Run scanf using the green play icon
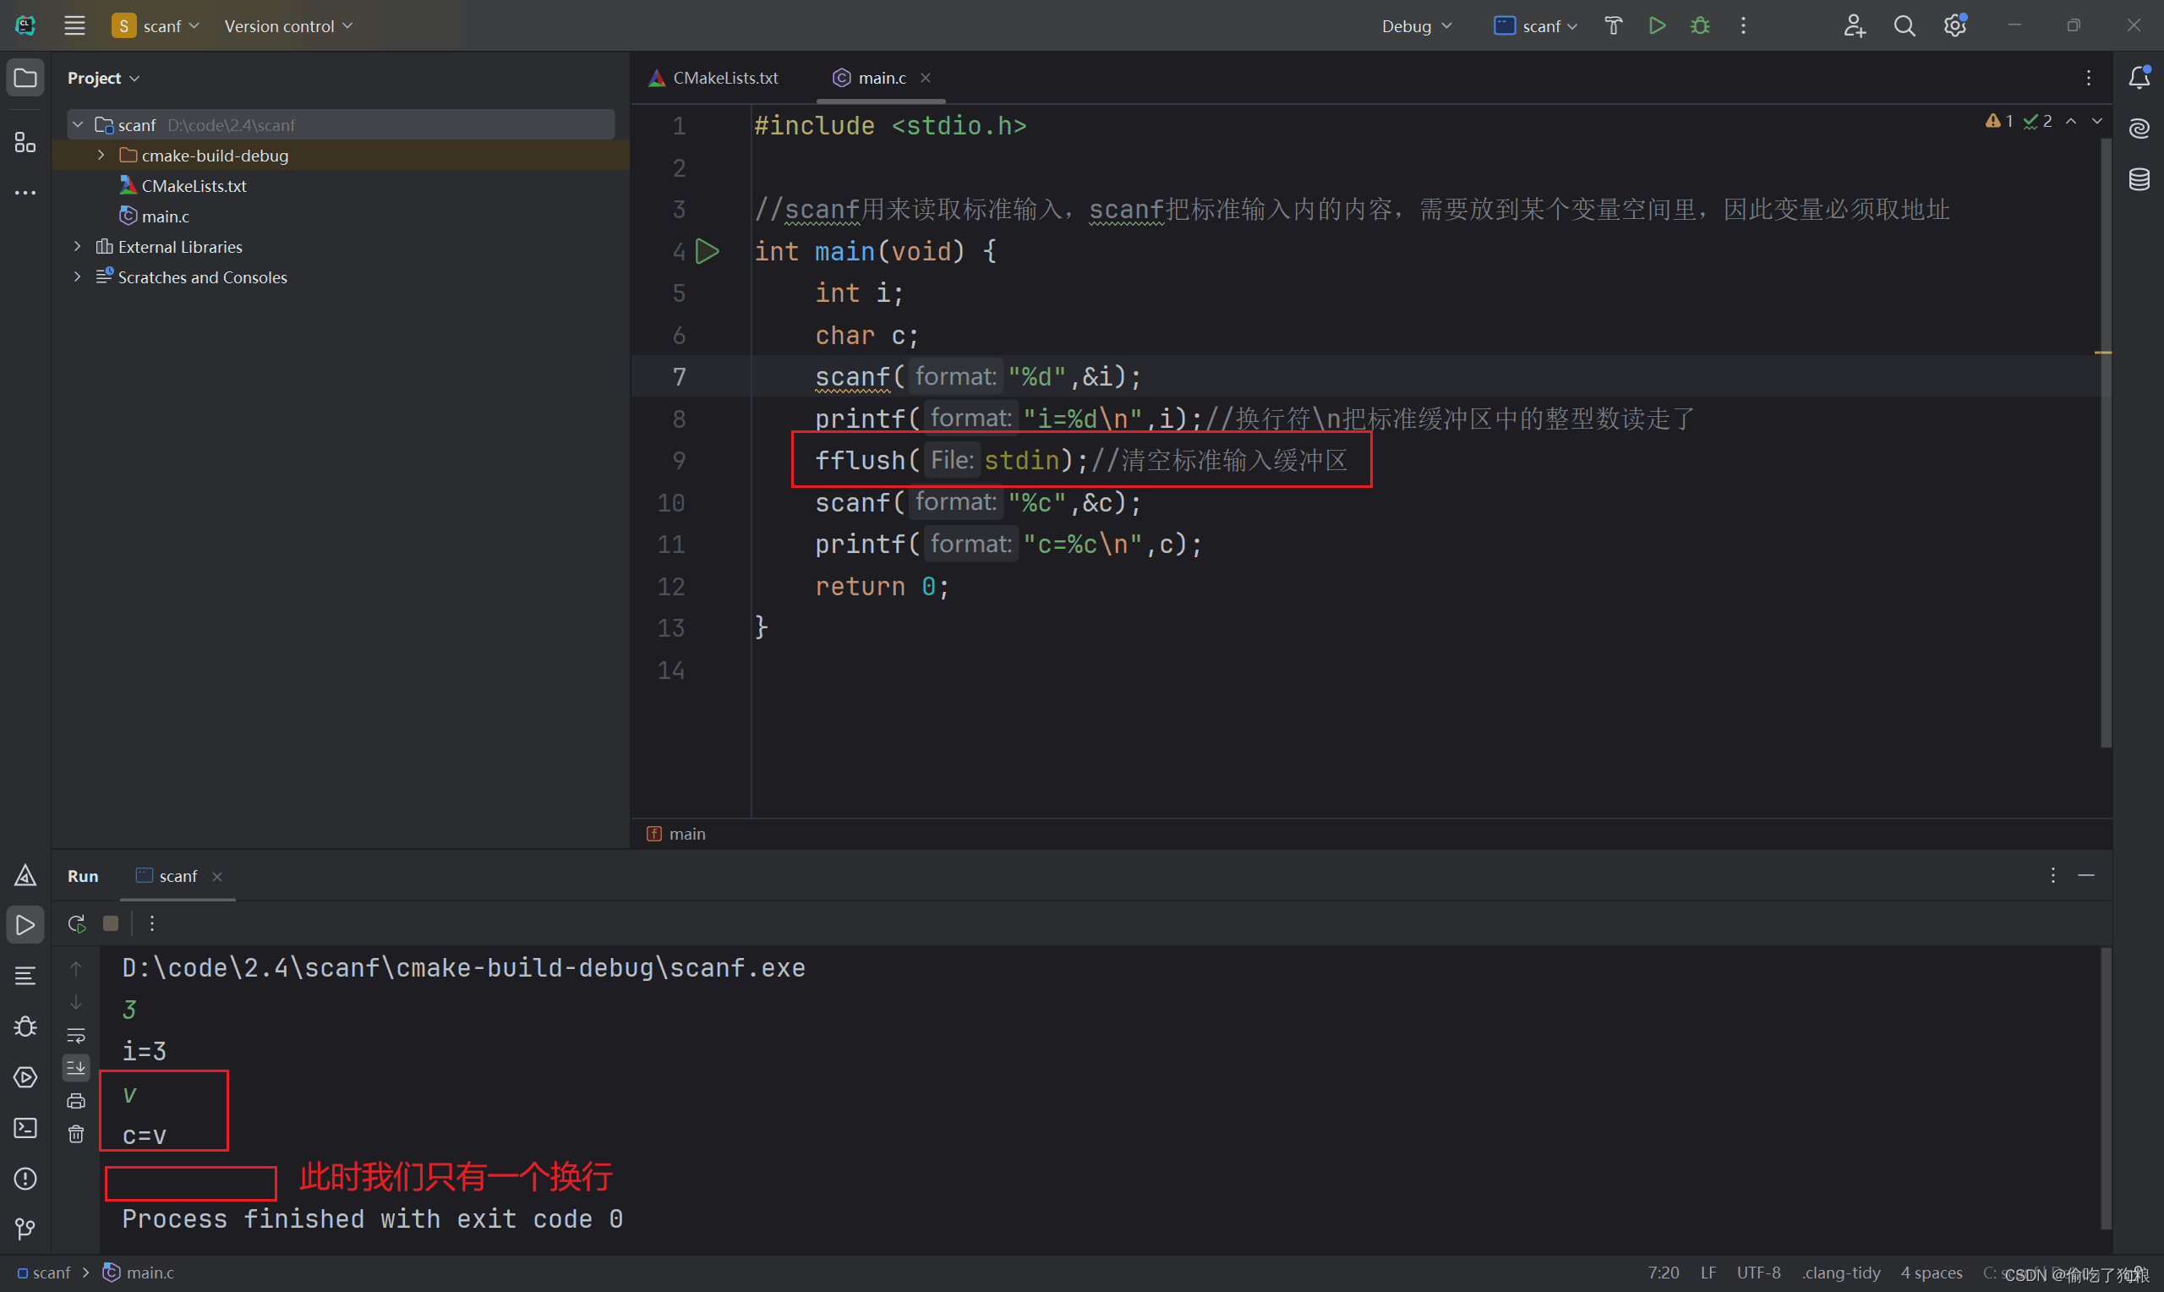 tap(1657, 25)
